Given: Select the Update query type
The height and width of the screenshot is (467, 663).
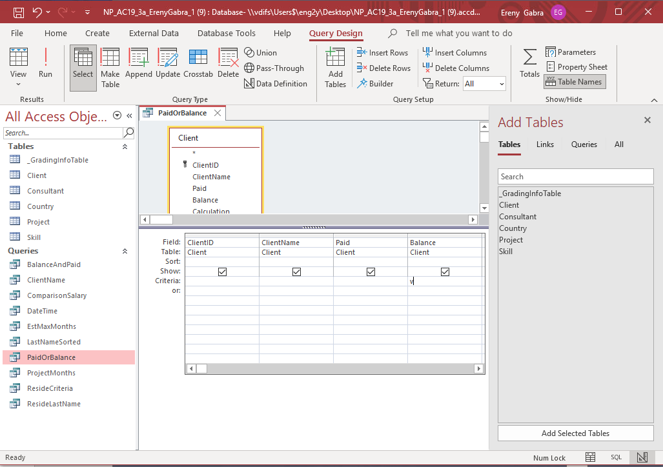Looking at the screenshot, I should point(168,63).
